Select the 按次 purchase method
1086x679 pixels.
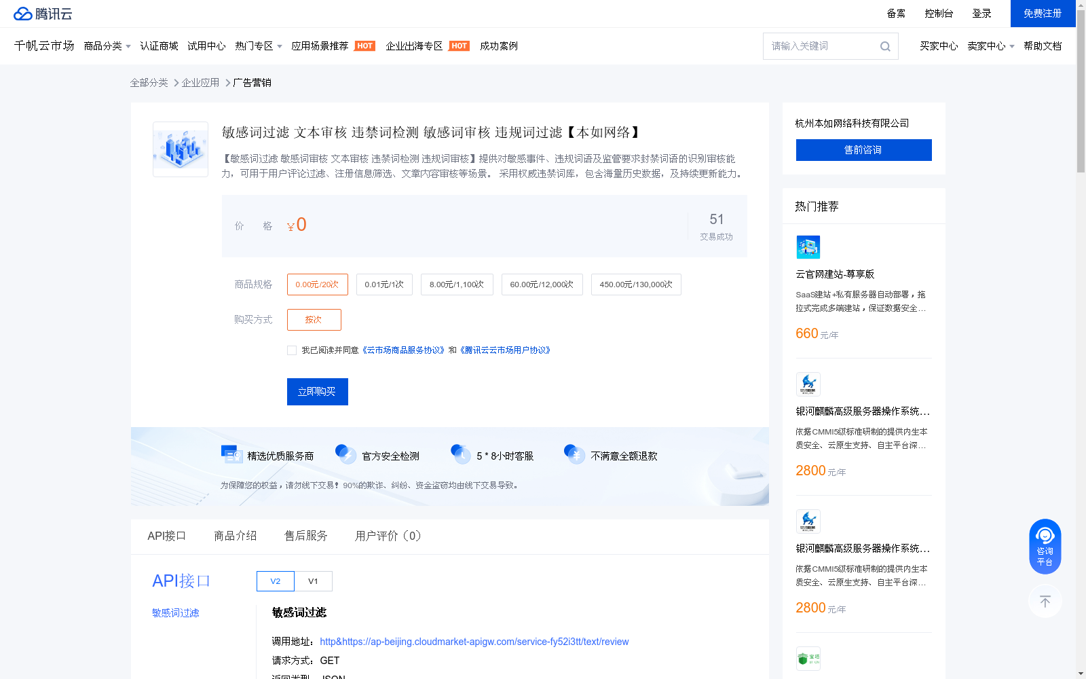314,320
